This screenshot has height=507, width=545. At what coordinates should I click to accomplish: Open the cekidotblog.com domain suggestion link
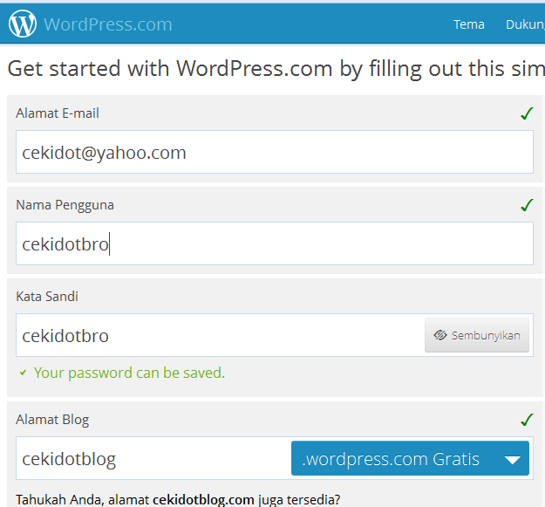(203, 500)
